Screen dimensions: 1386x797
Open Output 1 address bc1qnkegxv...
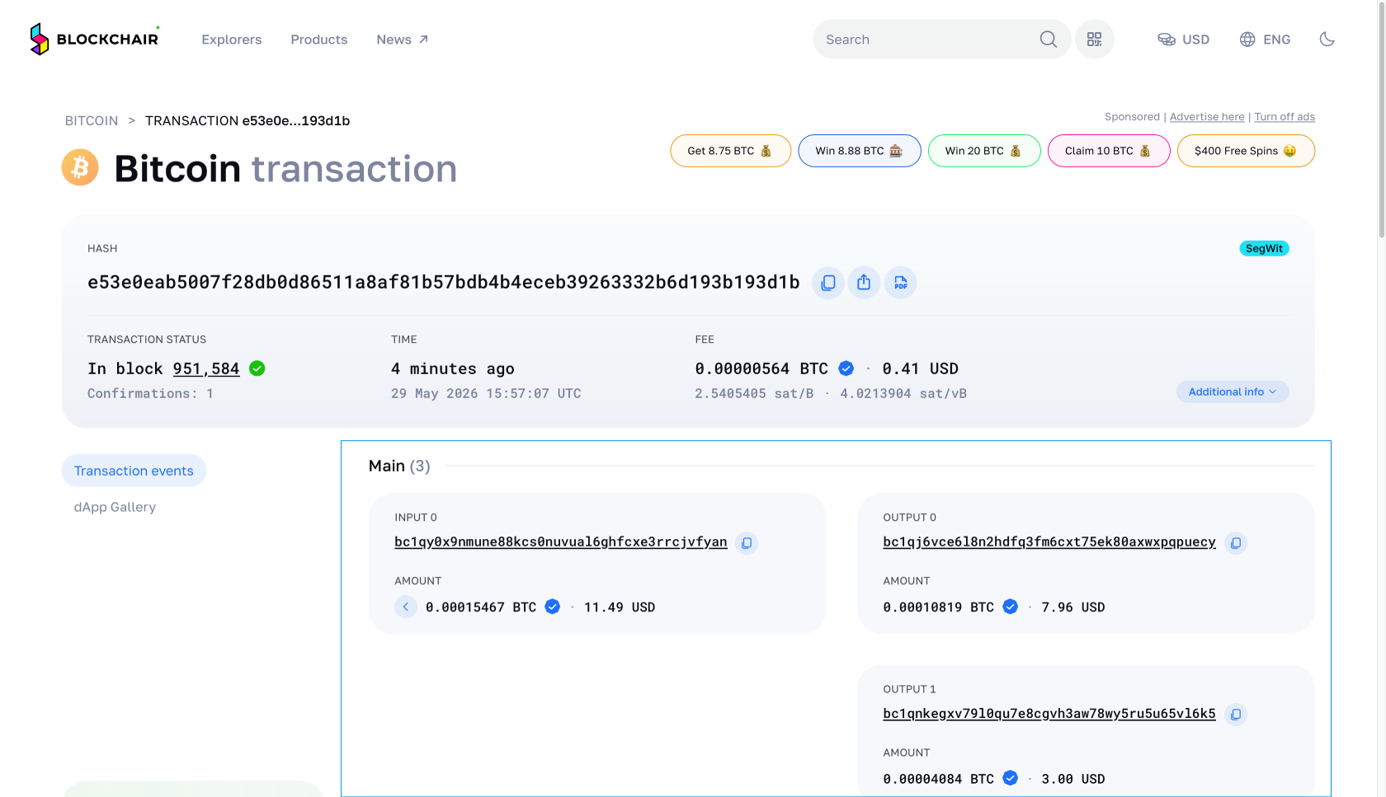click(1049, 713)
